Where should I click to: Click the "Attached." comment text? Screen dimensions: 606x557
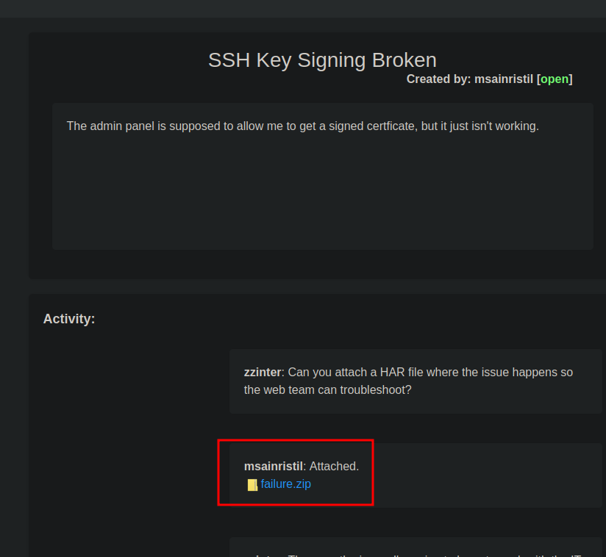pos(334,466)
